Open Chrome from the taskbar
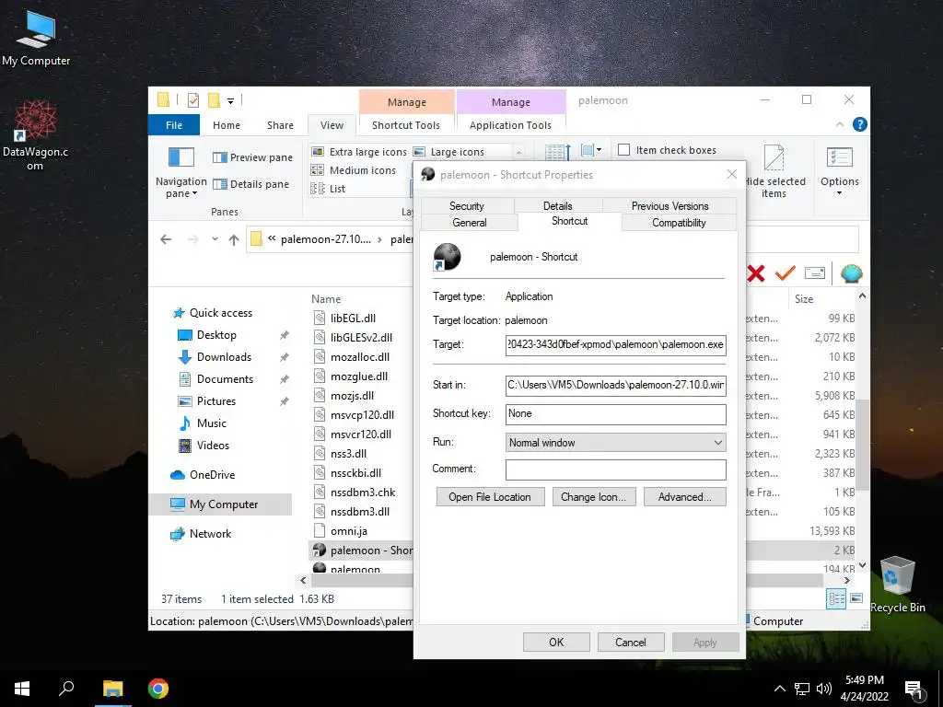This screenshot has width=943, height=707. coord(158,689)
